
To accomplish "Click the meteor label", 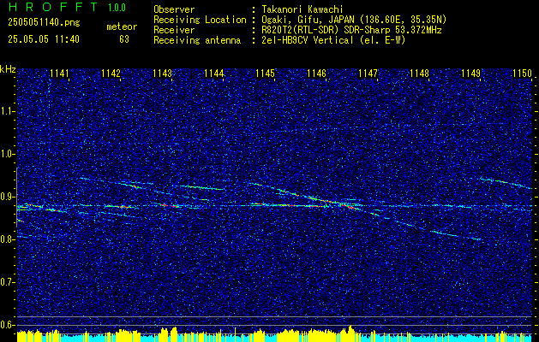I will pyautogui.click(x=122, y=27).
